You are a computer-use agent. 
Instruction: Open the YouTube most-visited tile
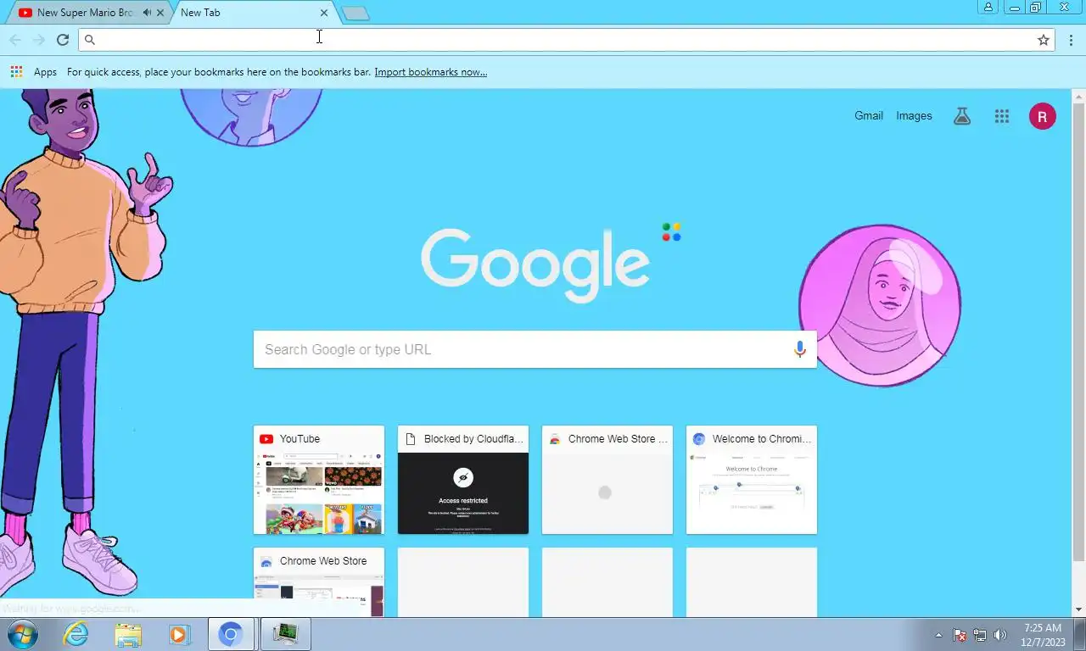point(319,480)
